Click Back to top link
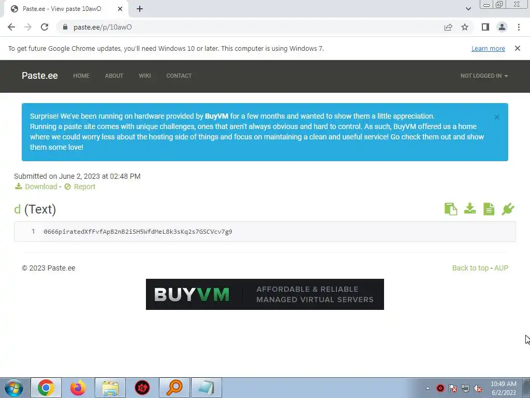 [470, 268]
